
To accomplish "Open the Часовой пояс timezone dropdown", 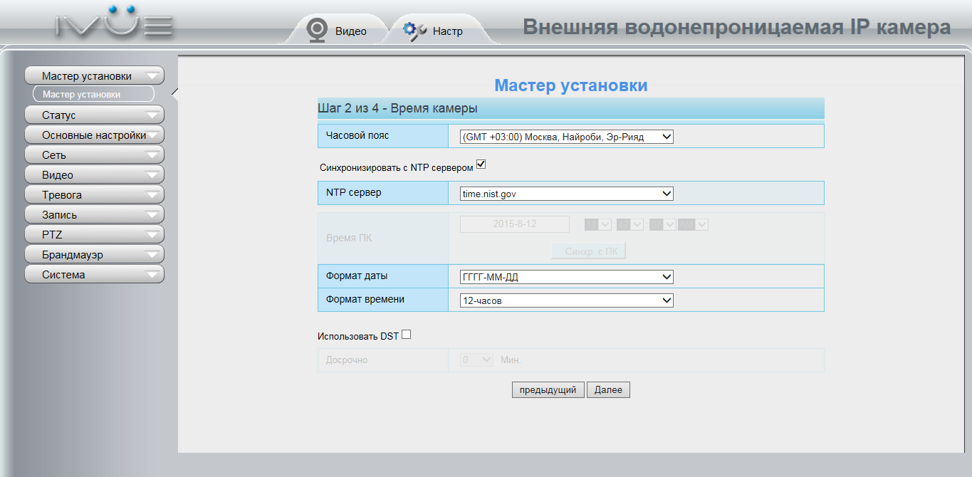I will point(567,137).
